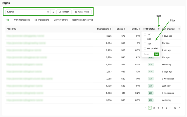
Task: Open URL in row with 7,068 impressions
Action: [30, 79]
